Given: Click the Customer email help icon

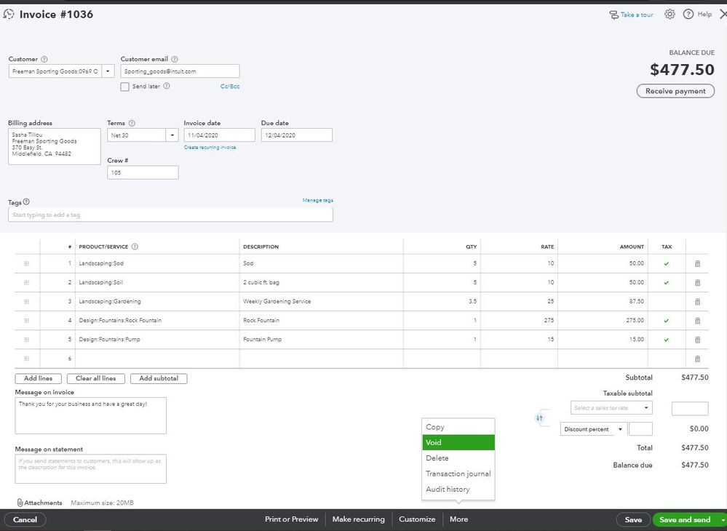Looking at the screenshot, I should (175, 60).
